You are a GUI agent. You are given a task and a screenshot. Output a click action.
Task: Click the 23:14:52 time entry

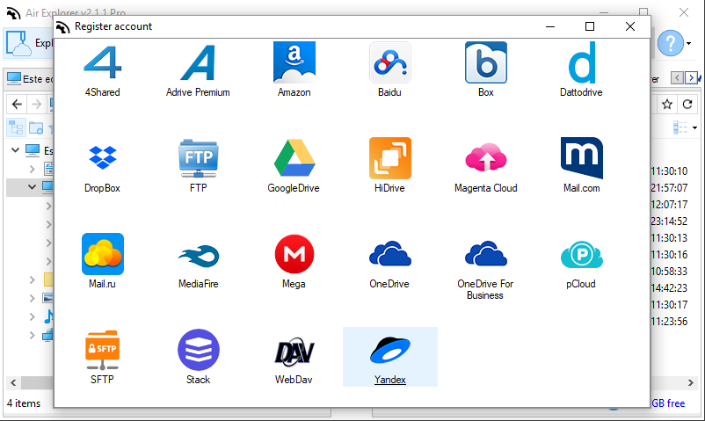[669, 221]
